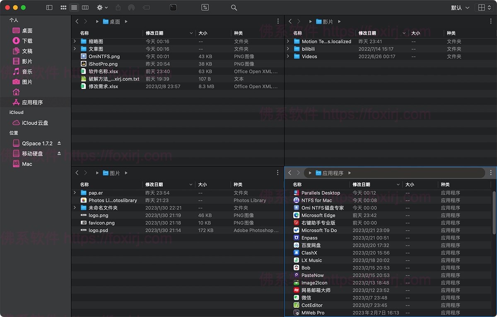The width and height of the screenshot is (497, 317).
Task: Open the four-pane layout selector
Action: click(x=483, y=7)
